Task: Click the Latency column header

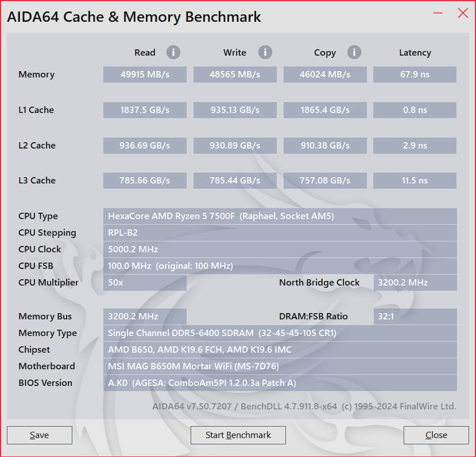Action: point(415,53)
